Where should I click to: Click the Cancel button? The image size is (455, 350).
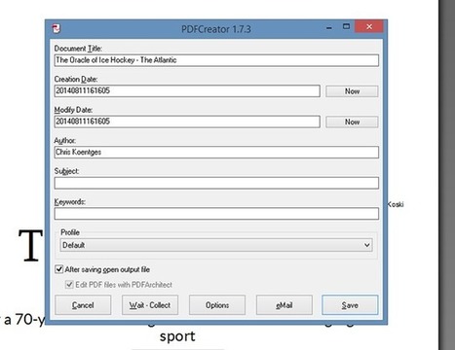point(83,305)
